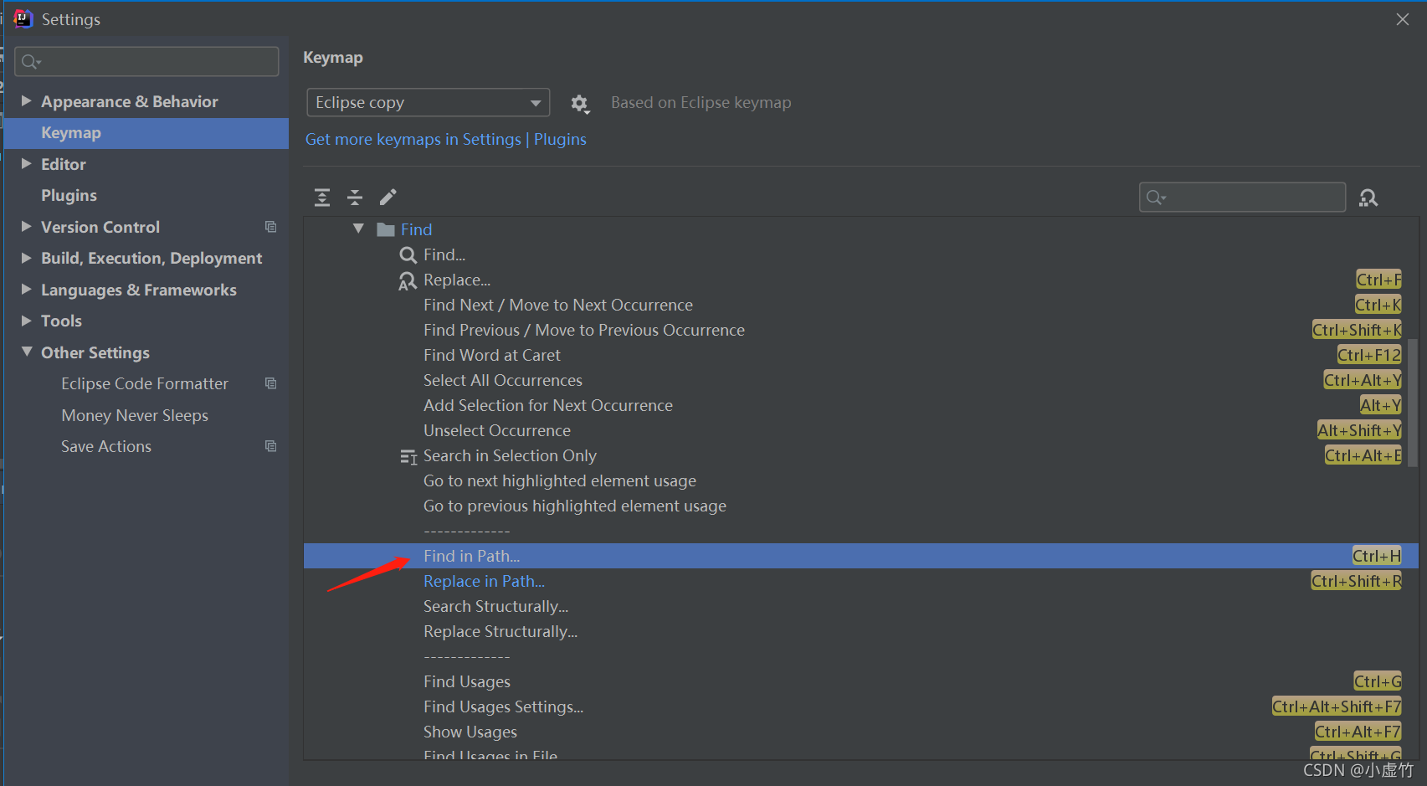Click the Ctrl+H shortcut badge
This screenshot has height=786, width=1427.
[x=1377, y=556]
